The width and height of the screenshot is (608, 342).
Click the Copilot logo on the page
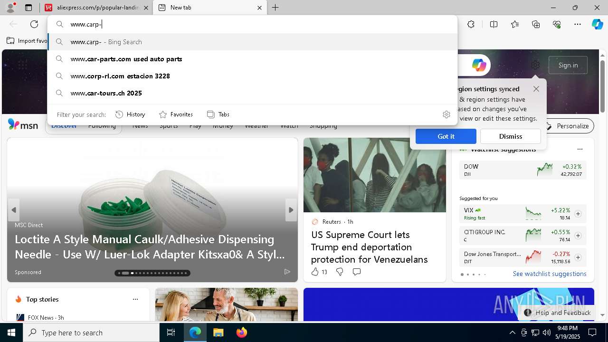point(479,65)
